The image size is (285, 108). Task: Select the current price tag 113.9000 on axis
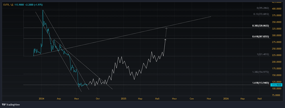click(276, 85)
